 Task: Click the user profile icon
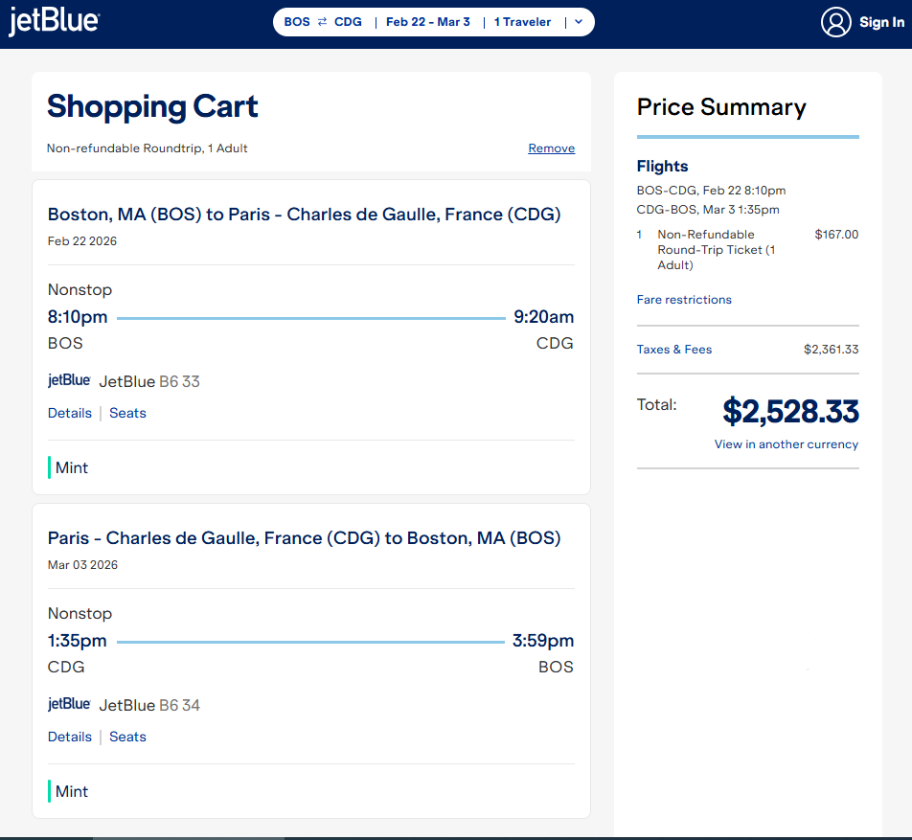(835, 22)
